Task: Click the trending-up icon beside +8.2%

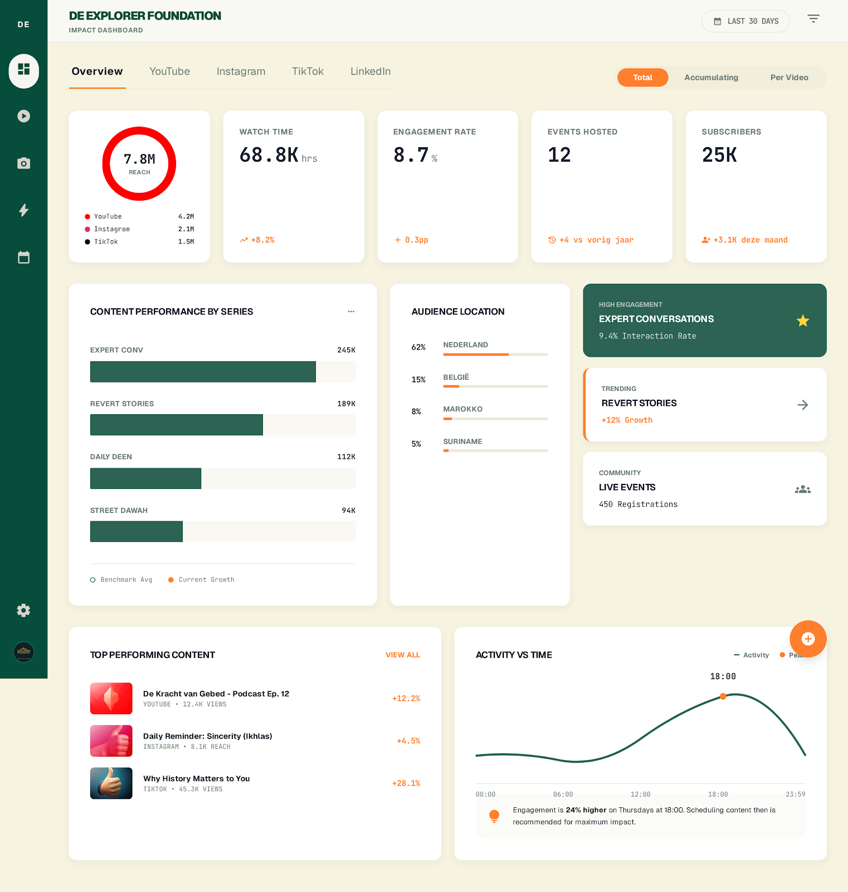Action: point(243,240)
